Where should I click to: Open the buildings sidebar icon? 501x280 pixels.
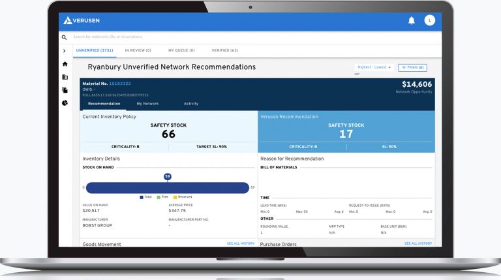tap(65, 77)
